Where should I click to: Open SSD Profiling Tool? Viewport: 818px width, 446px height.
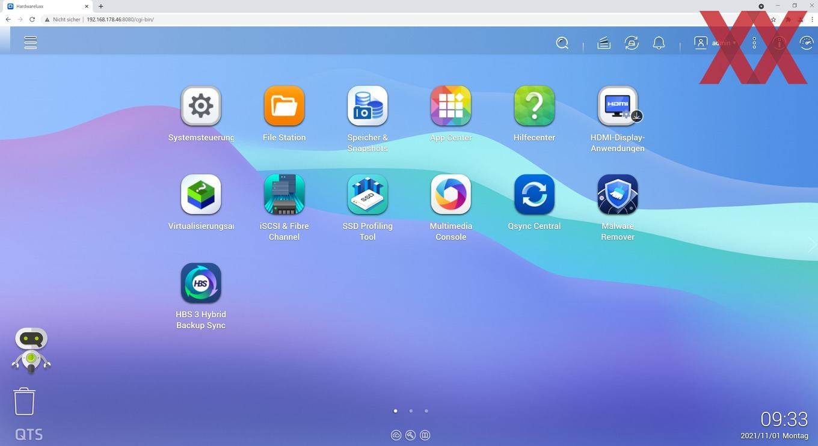pyautogui.click(x=367, y=195)
